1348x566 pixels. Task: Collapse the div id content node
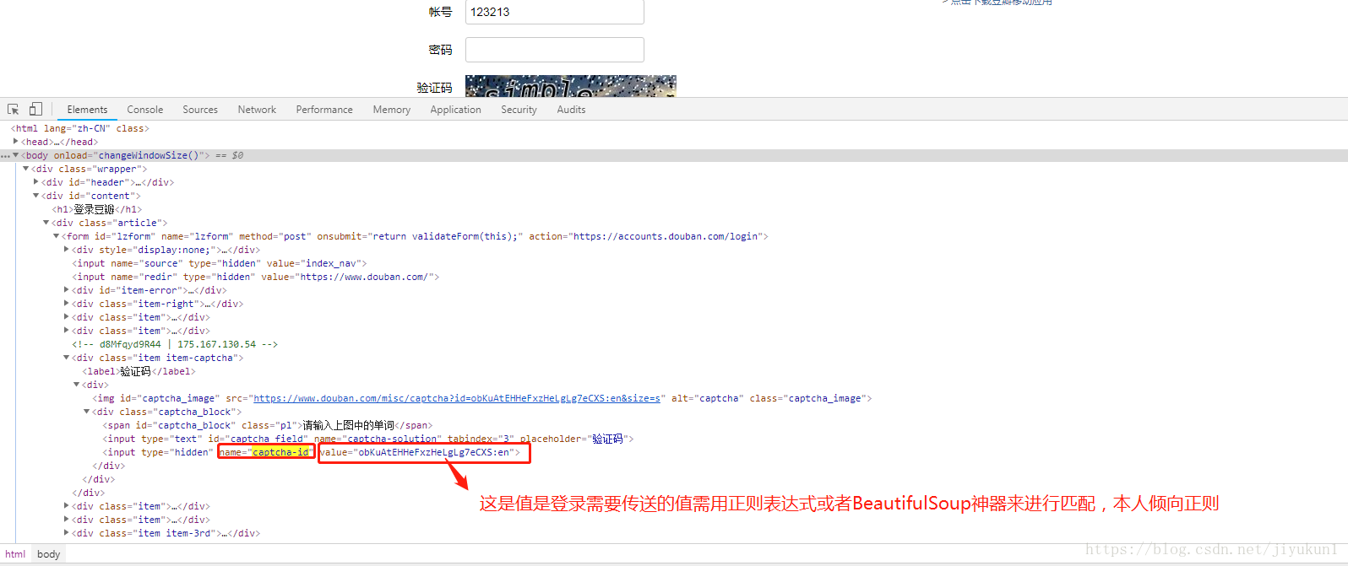pyautogui.click(x=36, y=196)
